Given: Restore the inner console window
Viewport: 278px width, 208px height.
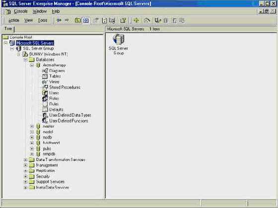Looking at the screenshot, I should [266, 11].
